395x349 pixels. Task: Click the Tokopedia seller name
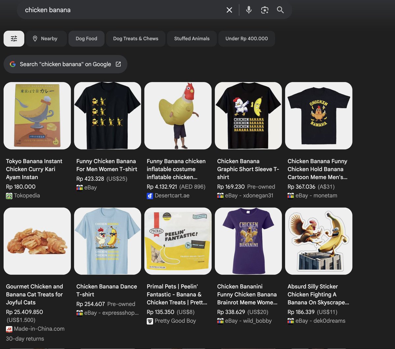point(27,196)
